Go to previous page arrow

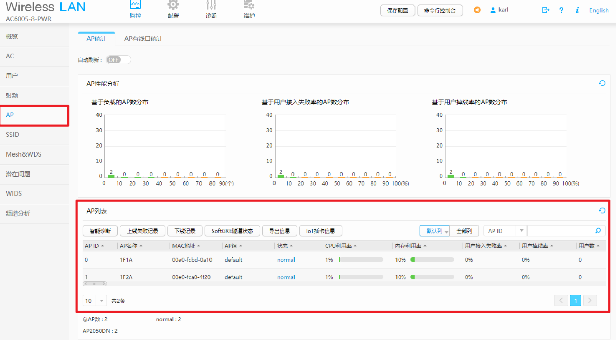pyautogui.click(x=561, y=301)
